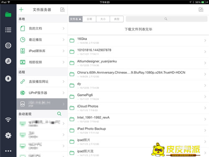Open 直接播放网址 entry
Screen dimensions: 209x157
[x=42, y=82]
